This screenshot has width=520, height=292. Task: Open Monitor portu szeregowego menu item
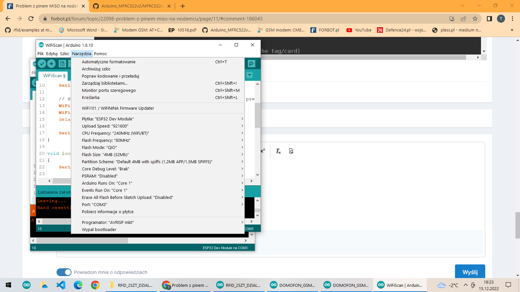click(x=158, y=90)
